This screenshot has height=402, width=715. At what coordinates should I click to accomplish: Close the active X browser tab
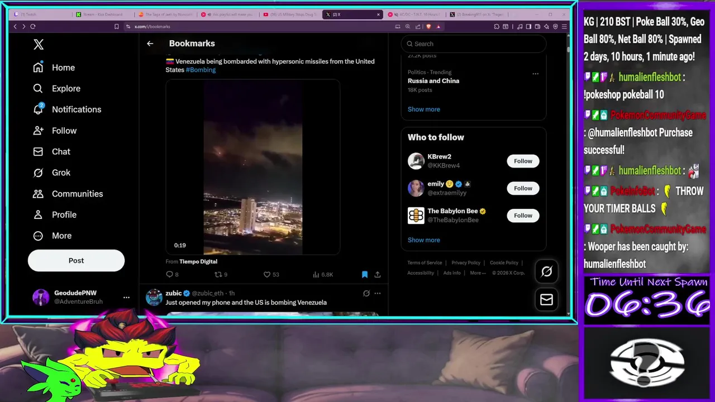tap(378, 15)
